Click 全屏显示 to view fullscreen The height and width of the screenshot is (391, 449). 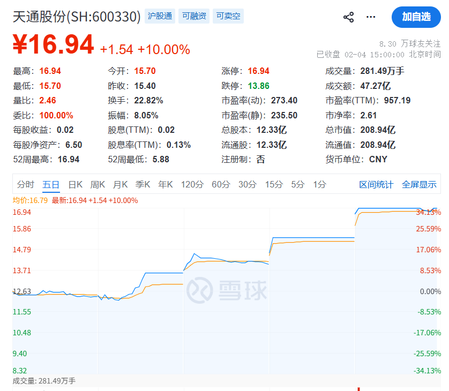coord(420,185)
